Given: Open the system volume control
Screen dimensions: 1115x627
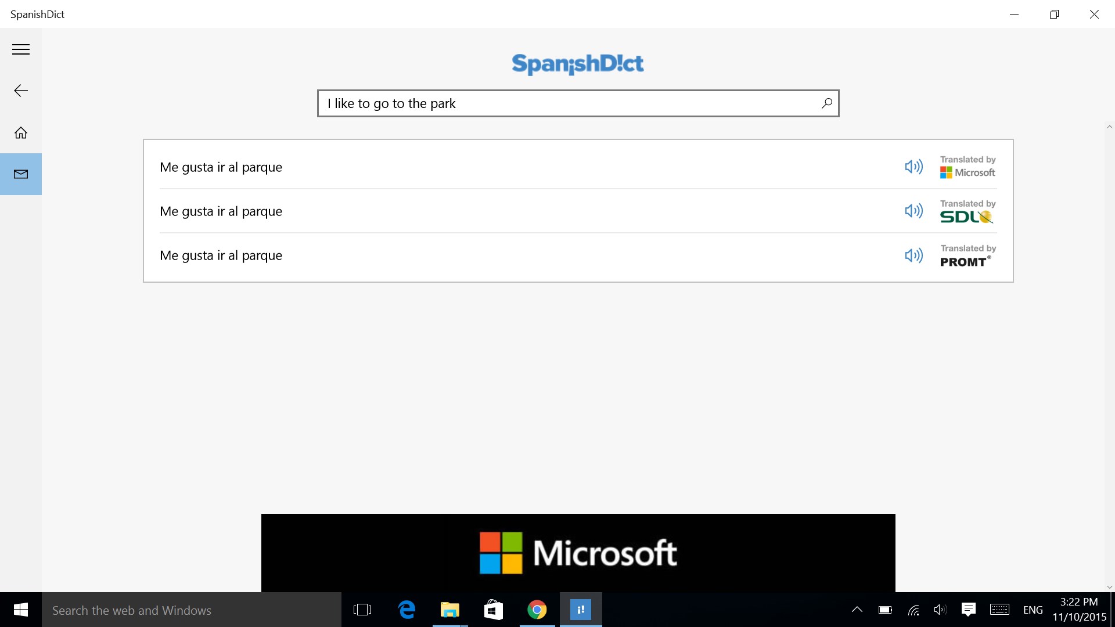Looking at the screenshot, I should tap(940, 610).
